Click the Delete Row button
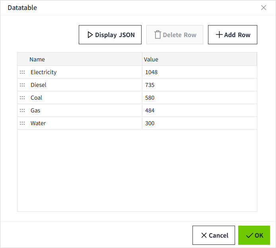 pos(175,35)
